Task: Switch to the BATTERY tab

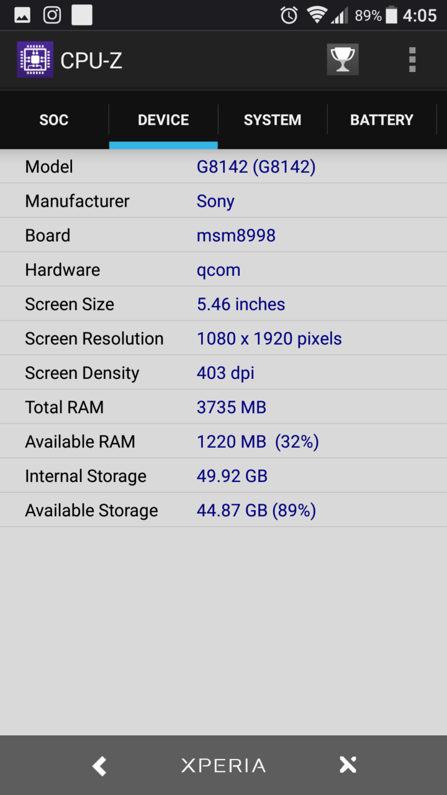Action: (382, 120)
